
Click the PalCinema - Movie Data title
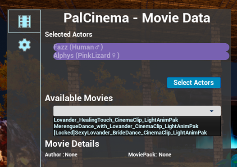point(137,18)
